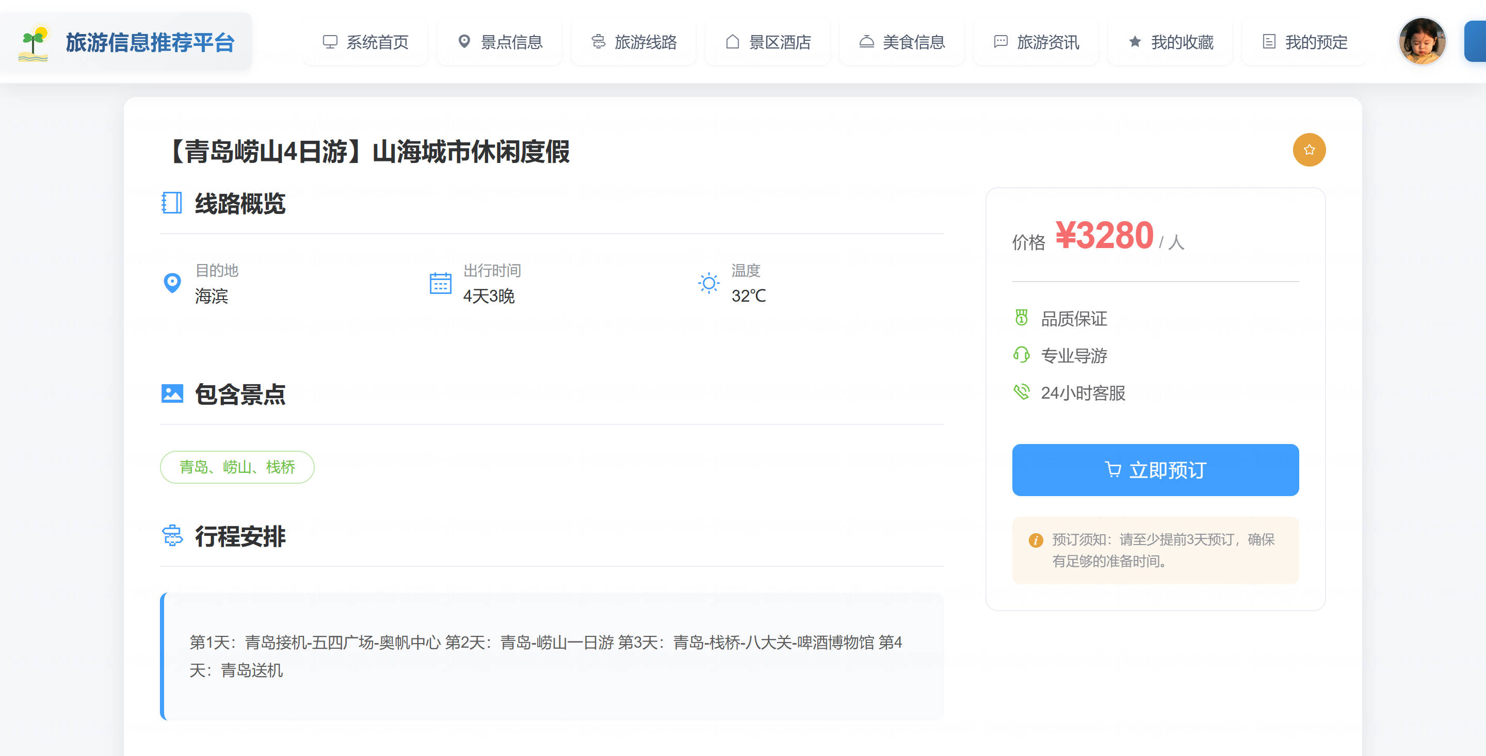
Task: Click the 立即预订 booking button
Action: (1155, 470)
